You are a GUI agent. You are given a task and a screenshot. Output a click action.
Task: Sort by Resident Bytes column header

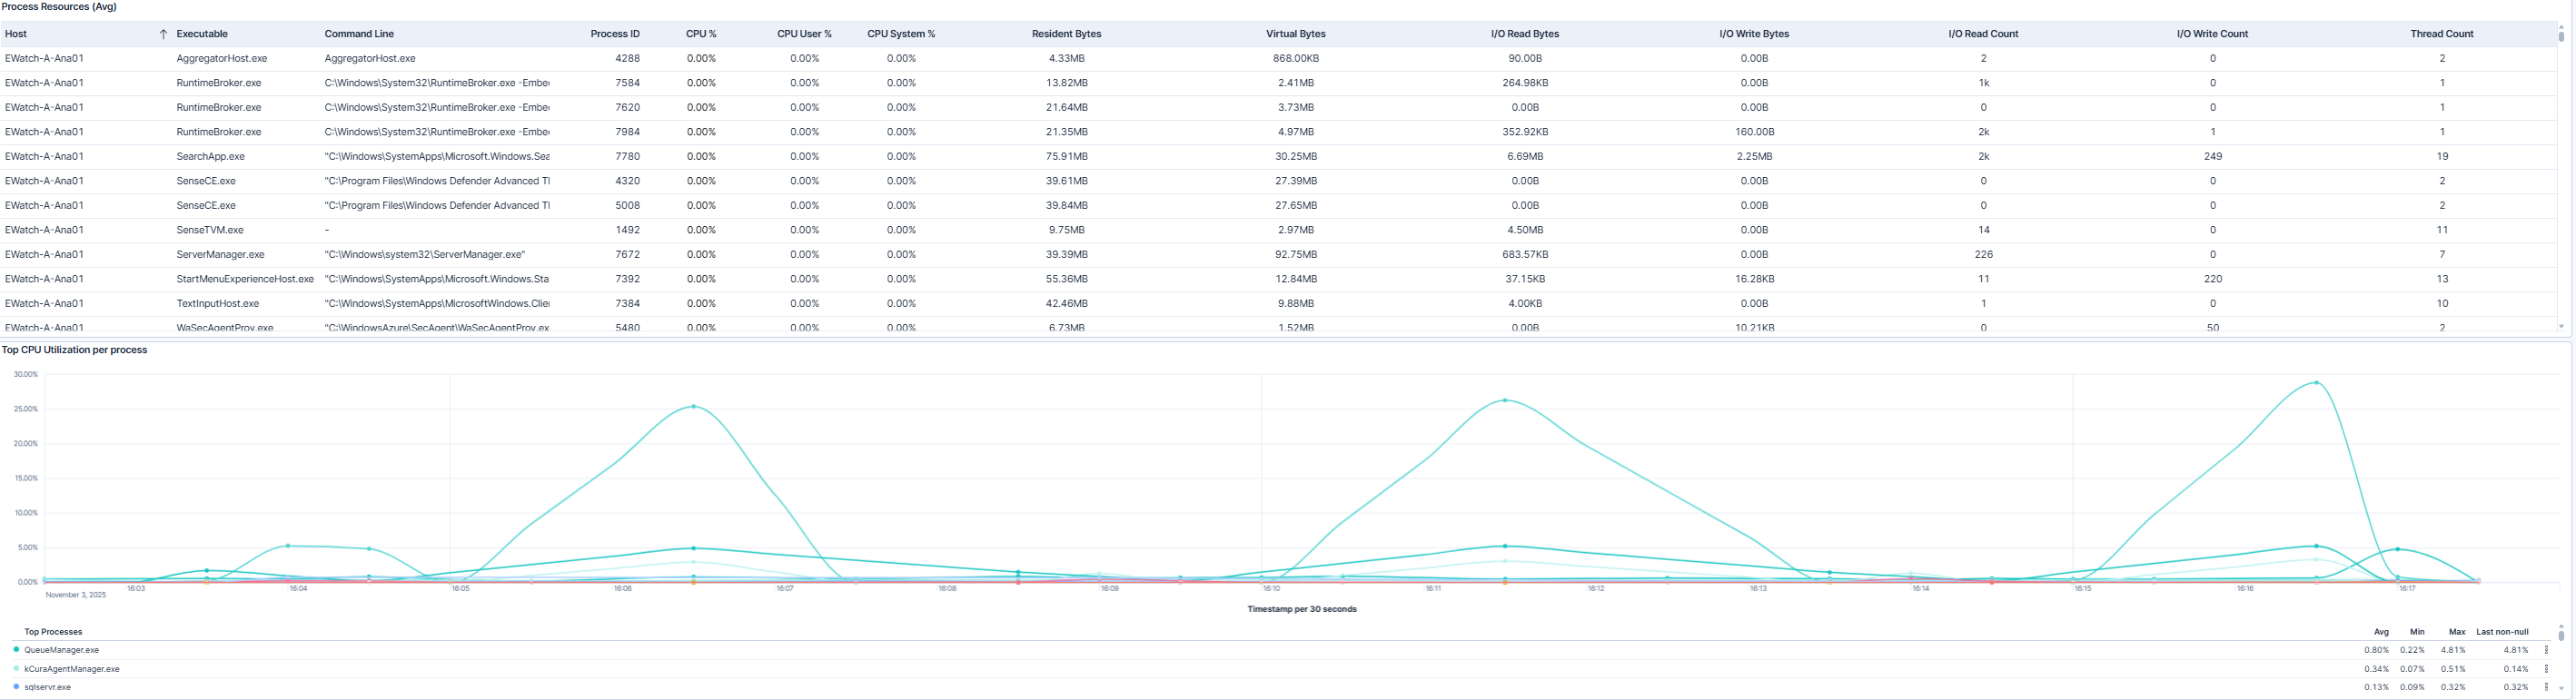tap(1066, 34)
